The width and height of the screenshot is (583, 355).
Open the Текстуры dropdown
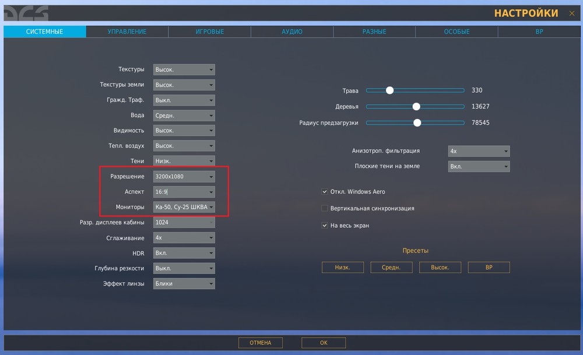pos(184,69)
